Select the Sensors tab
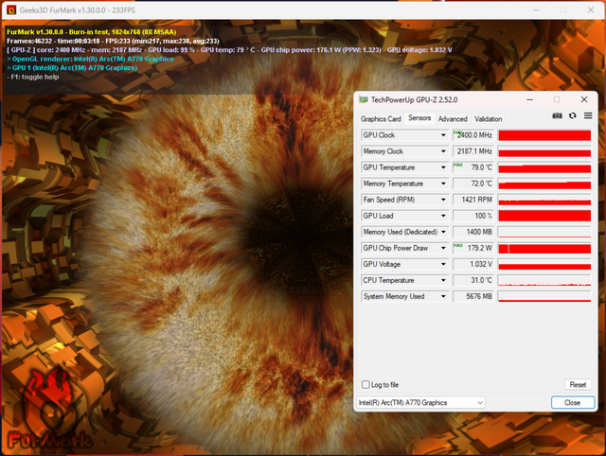Viewport: 606px width, 456px height. pos(419,118)
